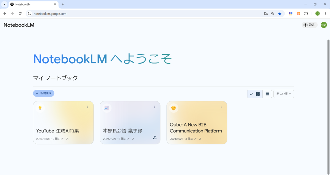Toggle the bookmark star
The height and width of the screenshot is (175, 330).
280,13
